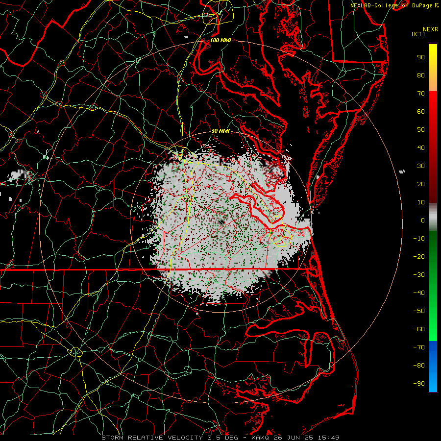Click the legend value "-80"
The width and height of the screenshot is (441, 441).
pos(419,366)
